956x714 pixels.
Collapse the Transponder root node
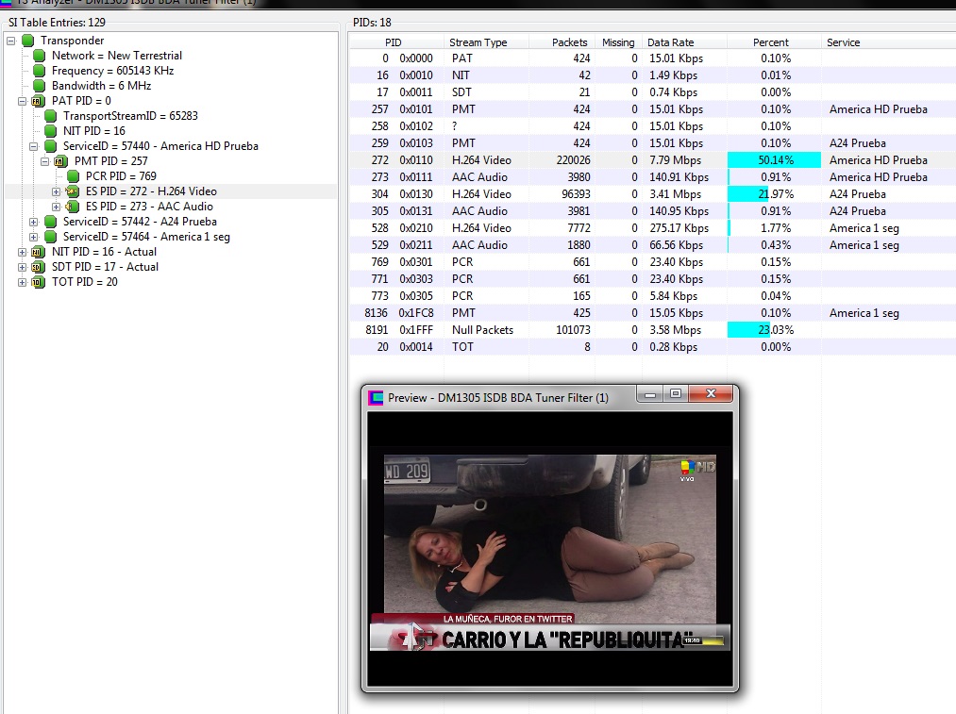[x=11, y=41]
